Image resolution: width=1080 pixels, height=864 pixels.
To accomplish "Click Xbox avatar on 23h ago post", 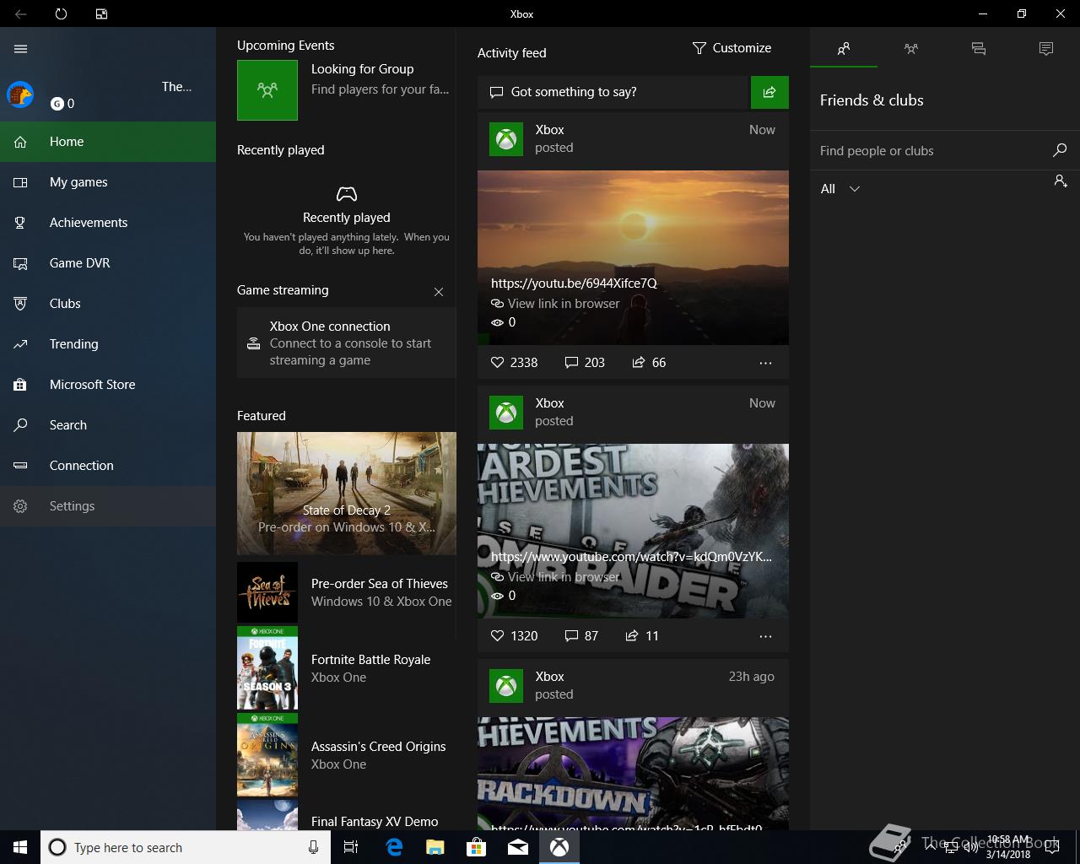I will click(x=506, y=686).
